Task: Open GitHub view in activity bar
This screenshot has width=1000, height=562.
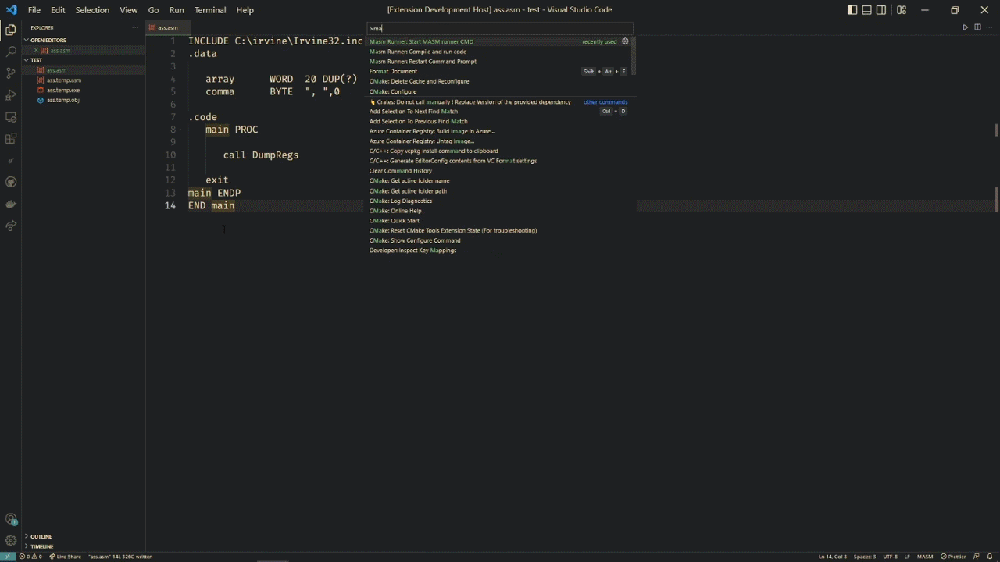Action: click(x=11, y=182)
